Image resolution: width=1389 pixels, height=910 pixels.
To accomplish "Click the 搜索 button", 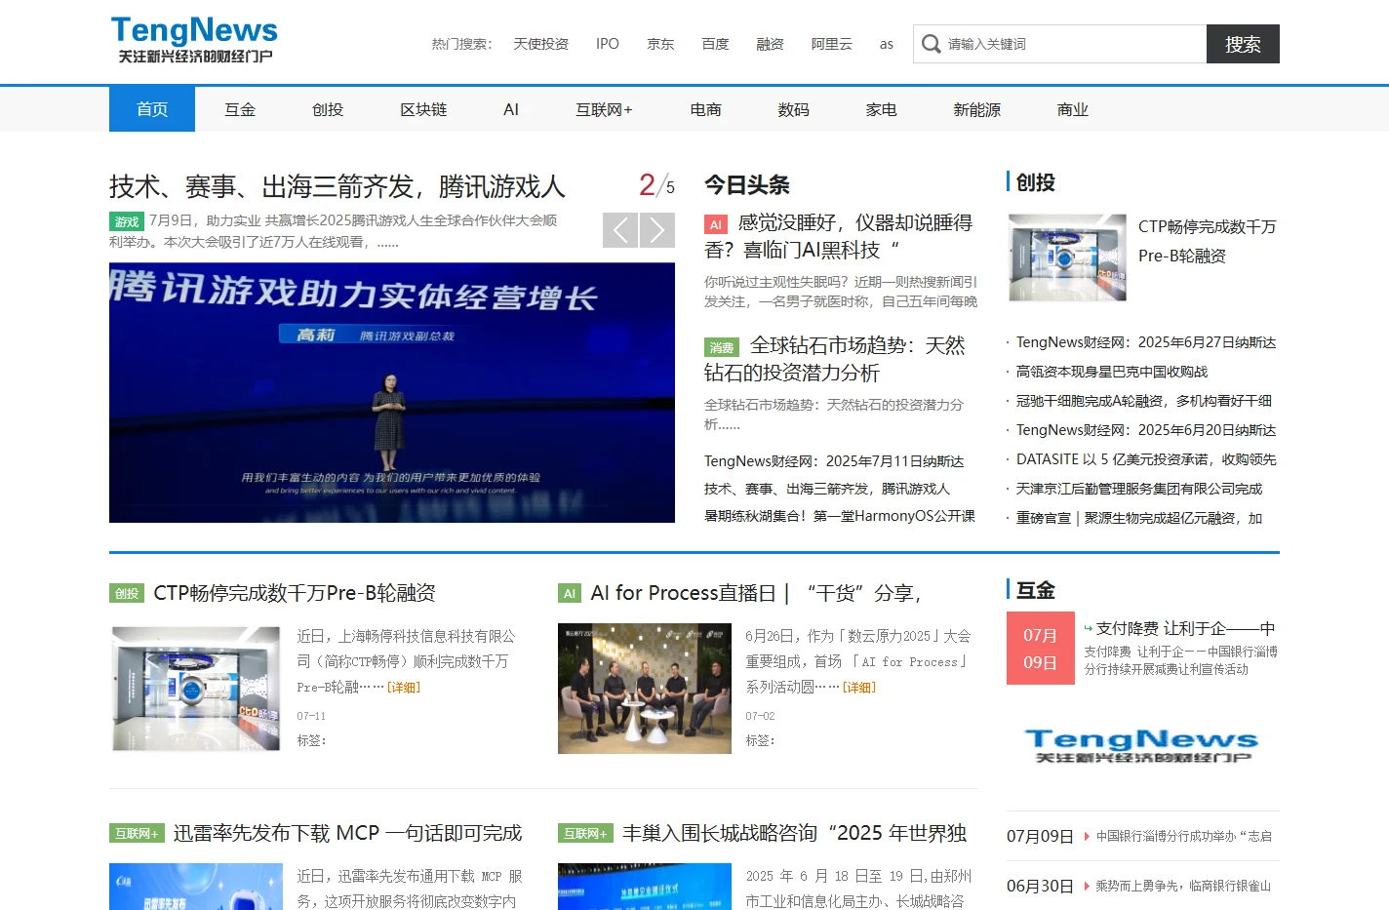I will coord(1243,44).
